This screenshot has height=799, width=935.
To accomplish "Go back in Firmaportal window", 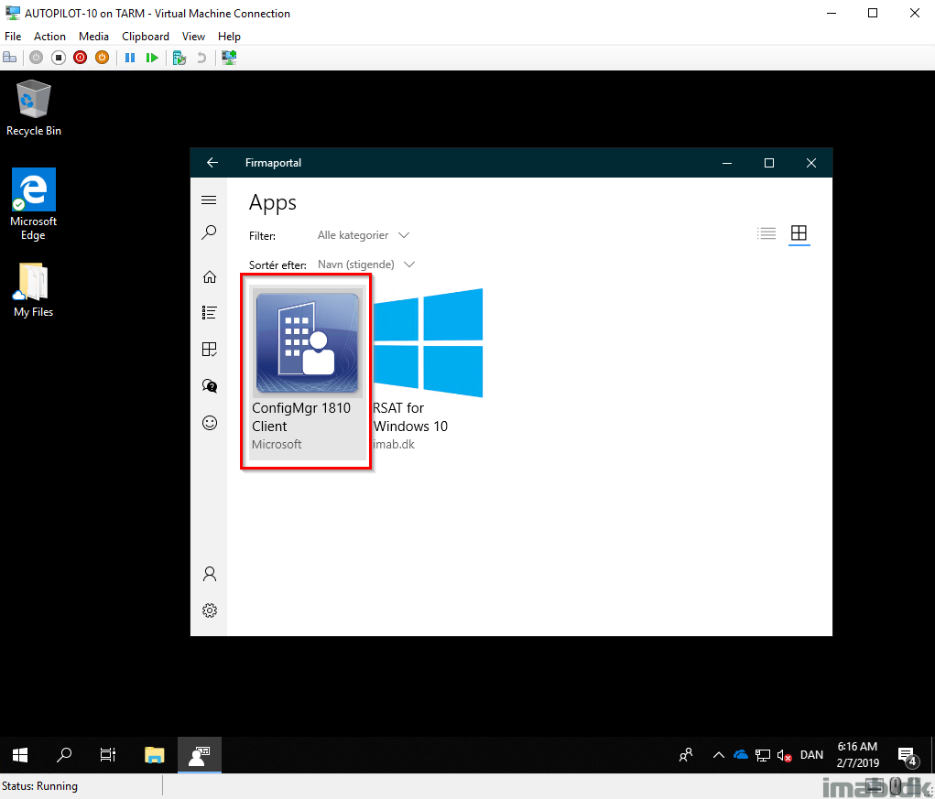I will (212, 163).
